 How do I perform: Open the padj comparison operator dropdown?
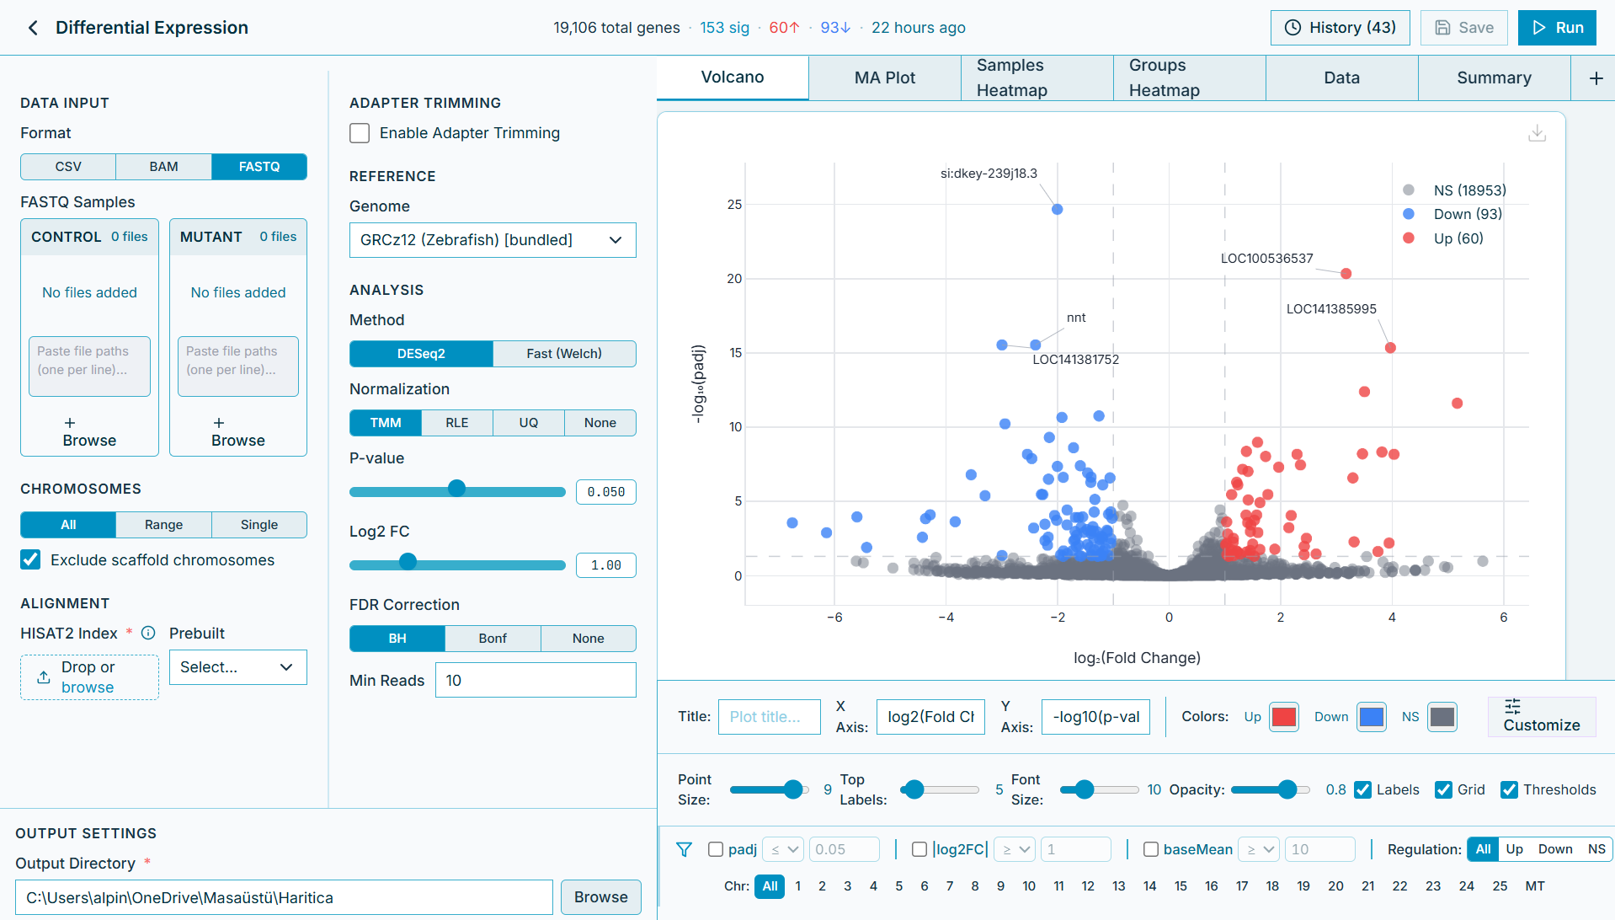pyautogui.click(x=783, y=849)
